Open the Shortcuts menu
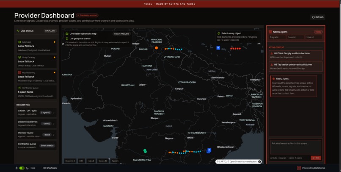Viewport: 341px width, 172px height. (50, 168)
